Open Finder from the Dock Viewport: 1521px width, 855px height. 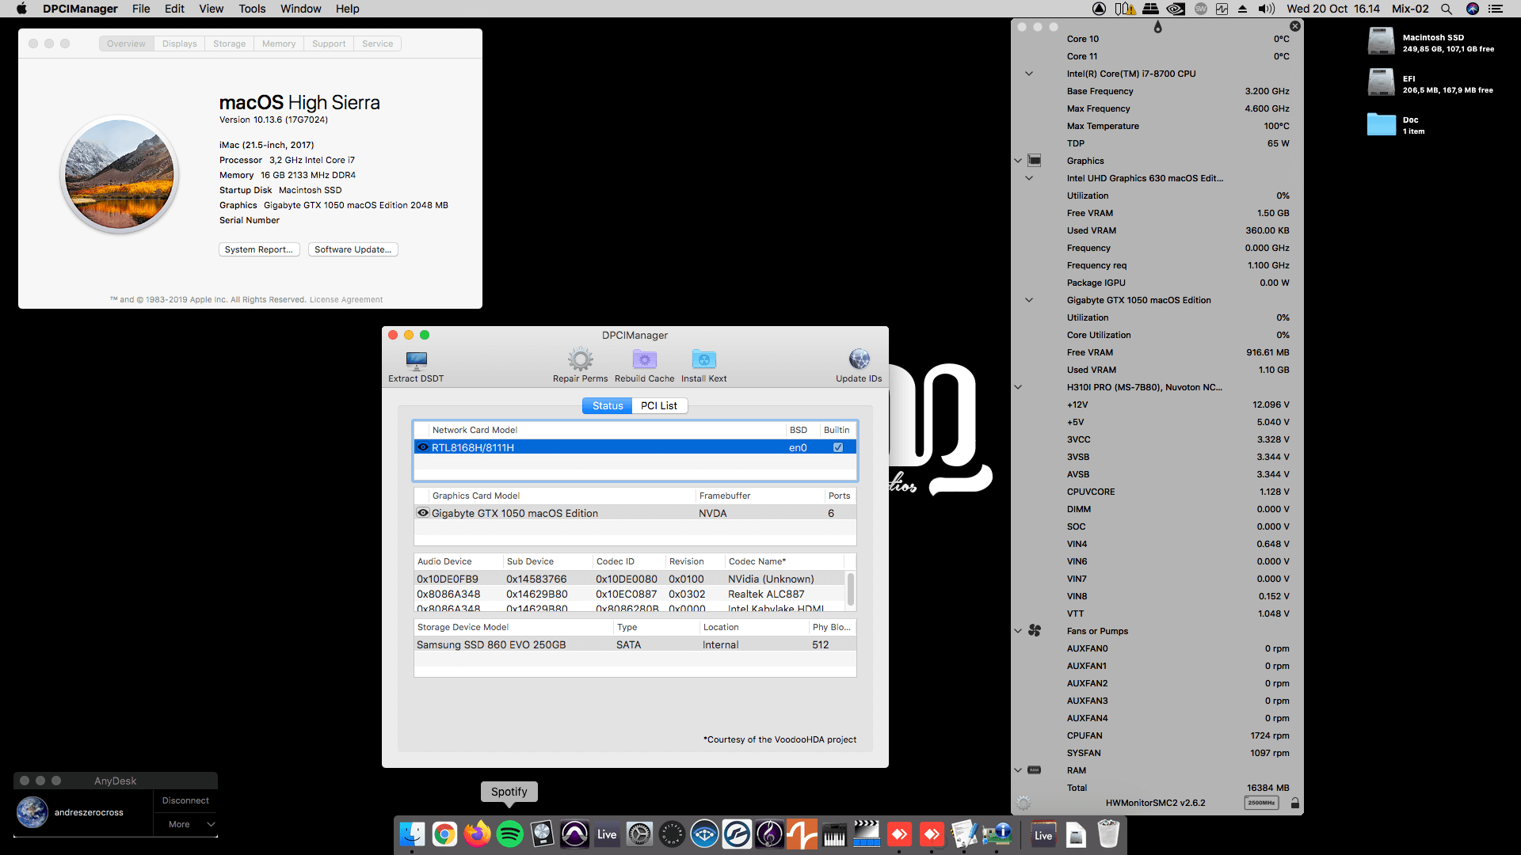pyautogui.click(x=412, y=834)
